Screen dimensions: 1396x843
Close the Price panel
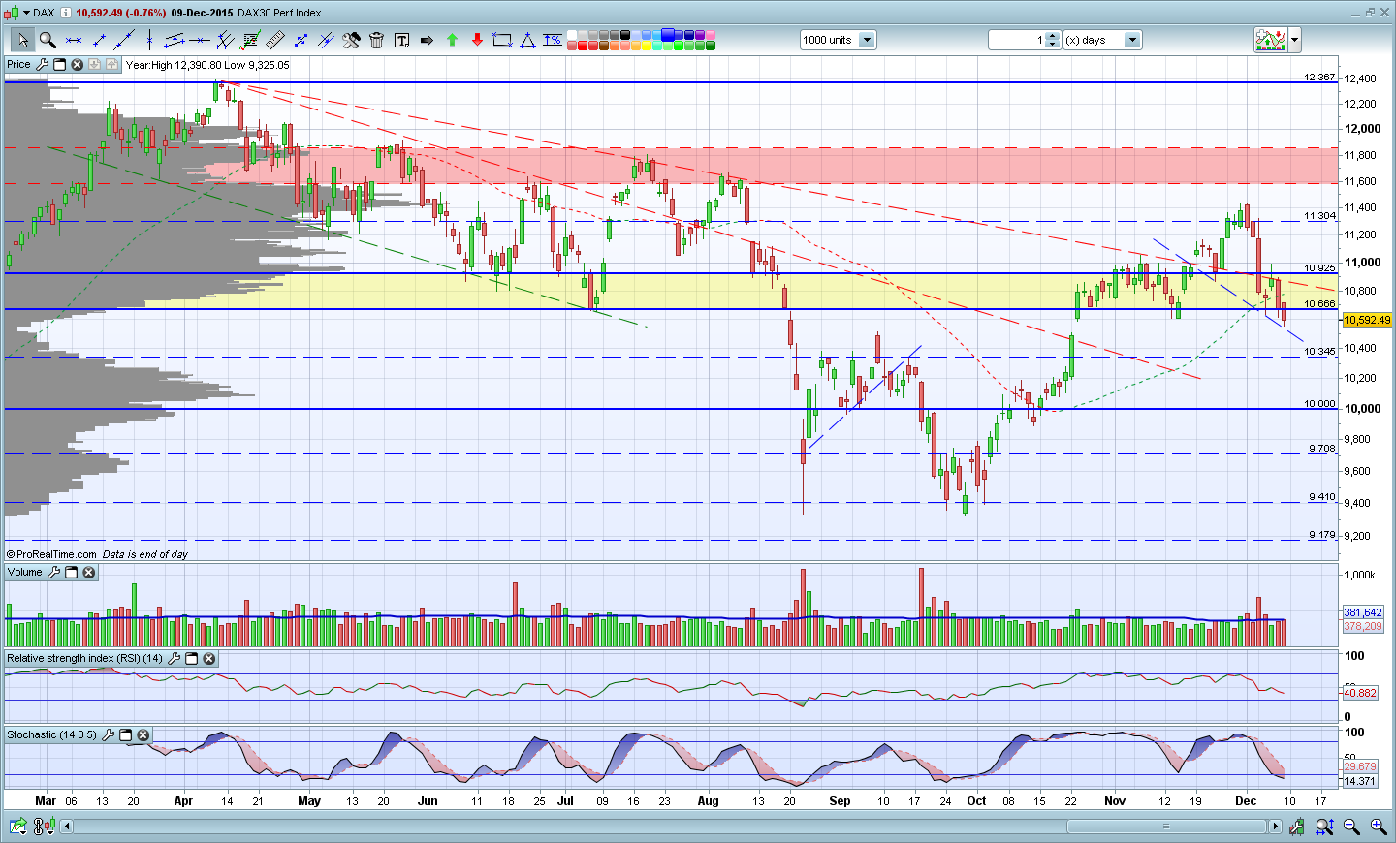[78, 65]
